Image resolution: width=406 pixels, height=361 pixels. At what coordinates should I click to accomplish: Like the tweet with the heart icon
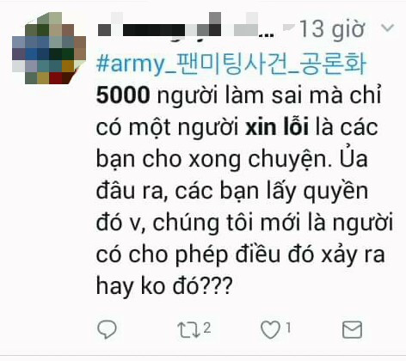coord(270,330)
